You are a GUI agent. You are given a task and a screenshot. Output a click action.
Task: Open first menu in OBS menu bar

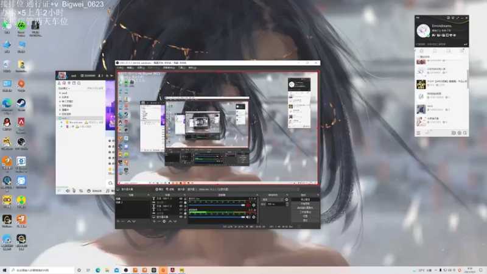click(x=120, y=68)
